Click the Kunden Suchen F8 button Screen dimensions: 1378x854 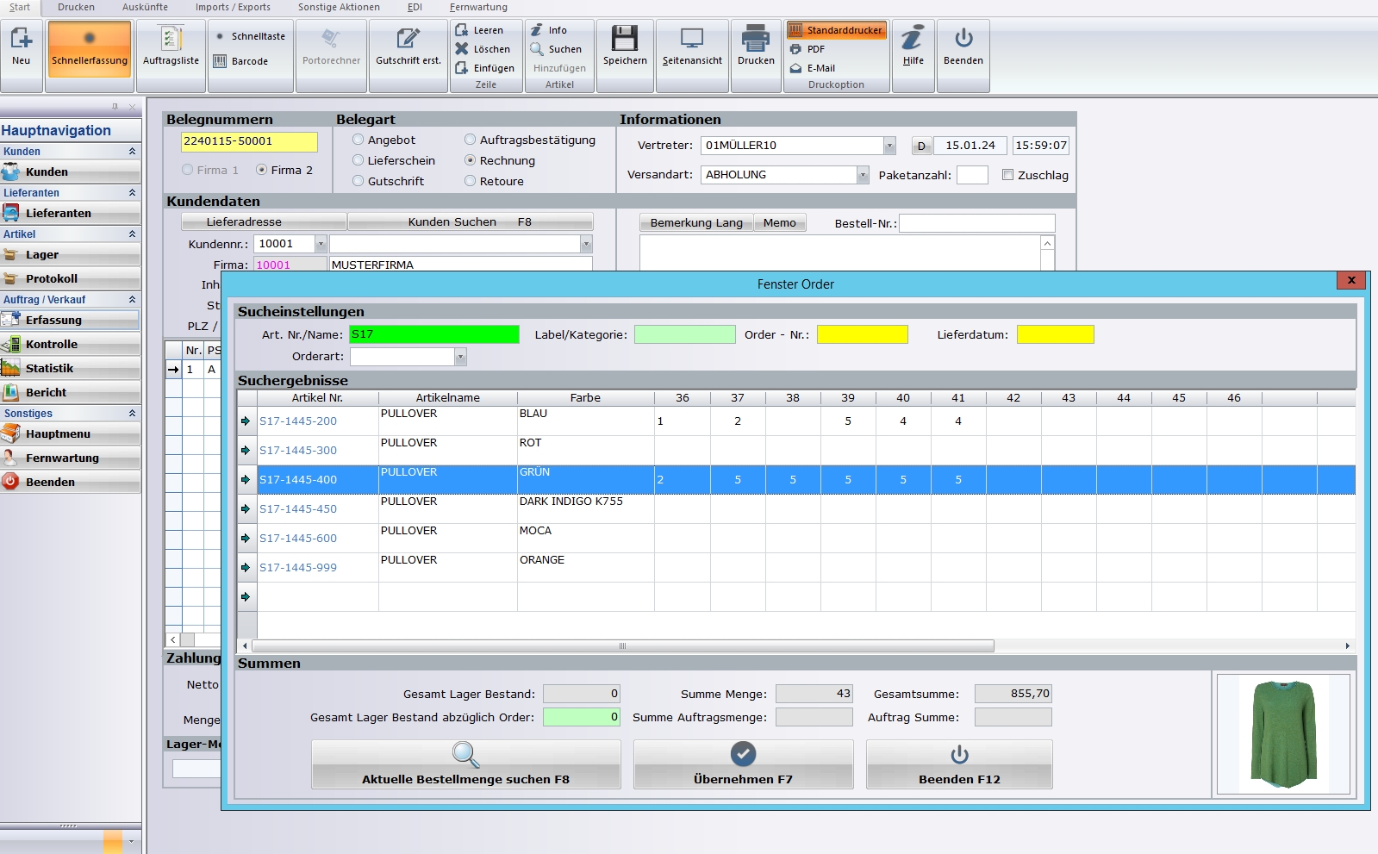click(470, 222)
